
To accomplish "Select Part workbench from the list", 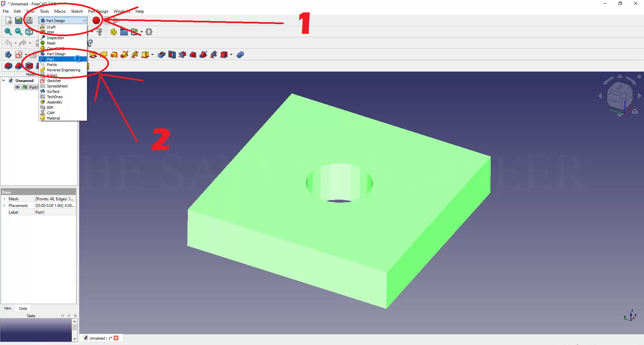I will click(50, 59).
